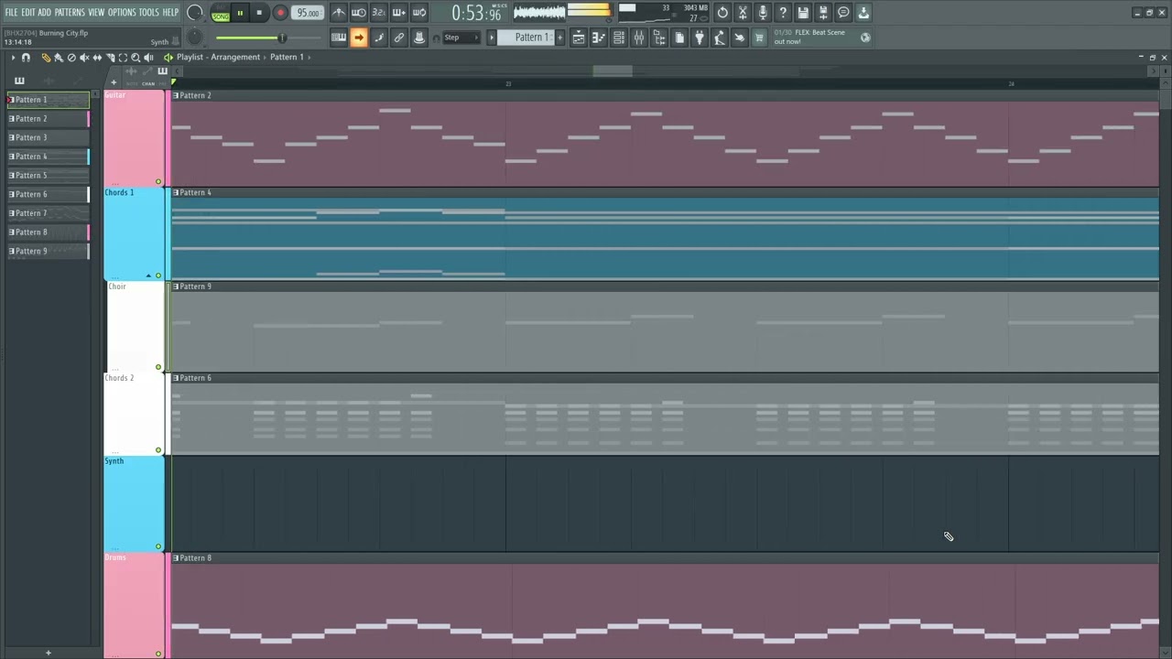This screenshot has height=659, width=1172.
Task: Click the export download icon
Action: 863,13
